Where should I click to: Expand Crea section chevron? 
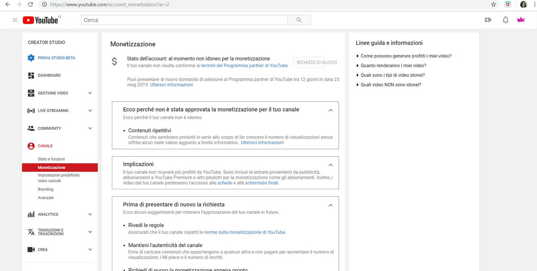[x=90, y=250]
